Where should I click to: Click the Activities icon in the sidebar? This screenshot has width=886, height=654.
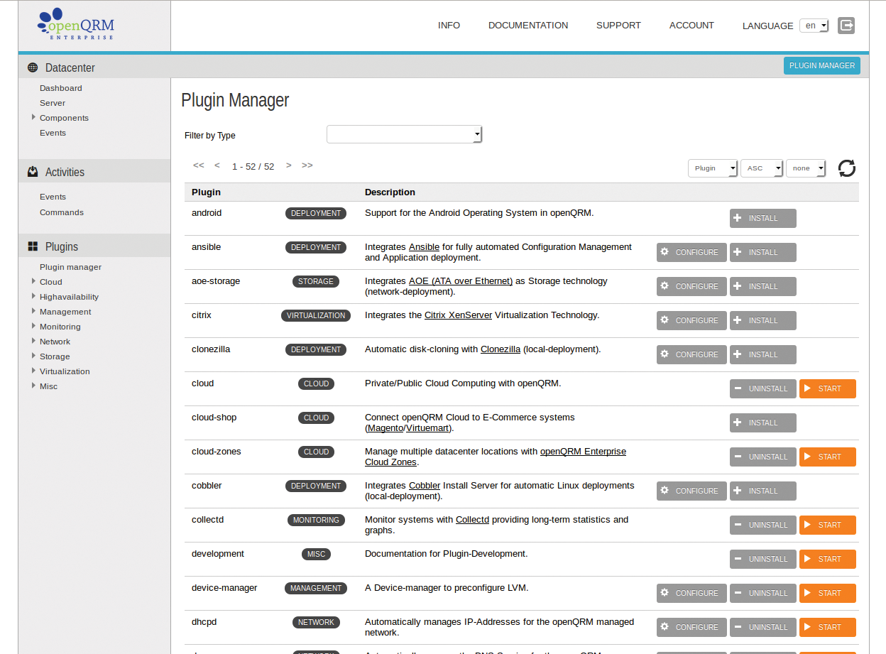[32, 171]
